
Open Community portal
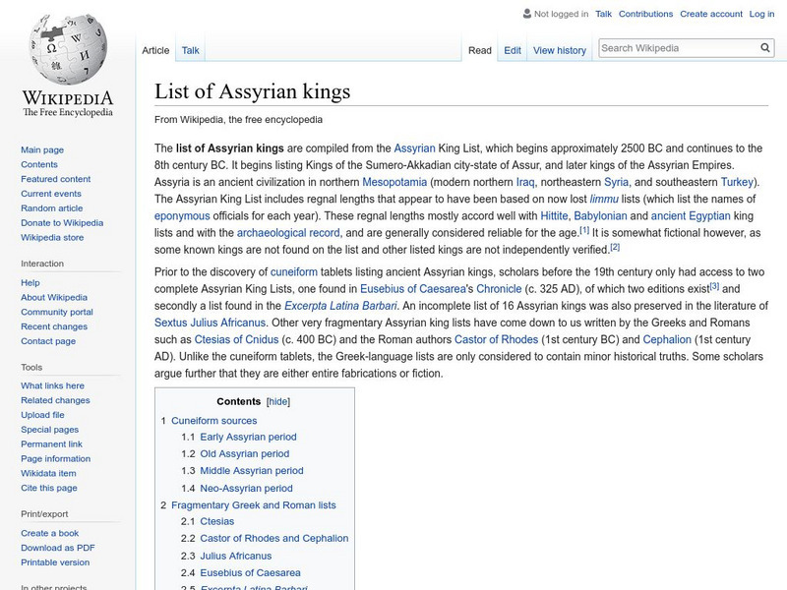coord(57,312)
